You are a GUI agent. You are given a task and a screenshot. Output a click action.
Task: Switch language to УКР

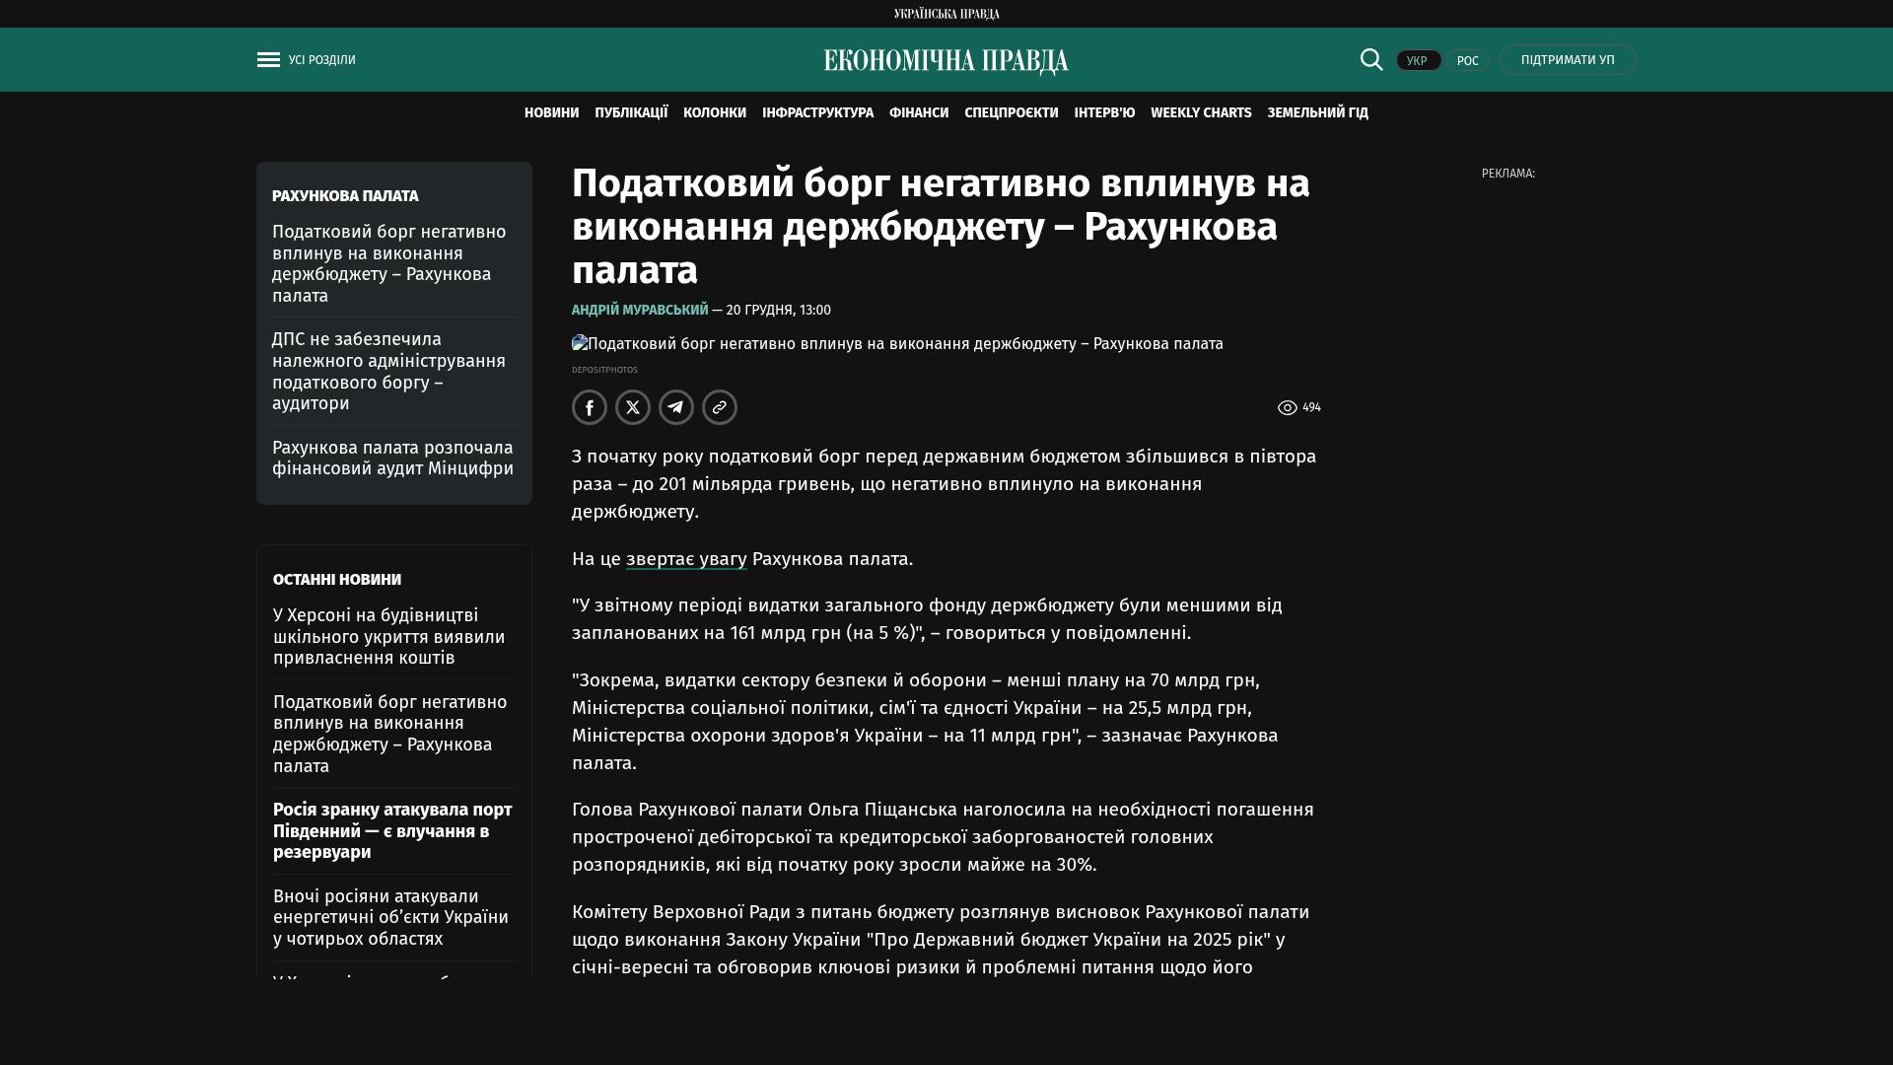(1418, 61)
